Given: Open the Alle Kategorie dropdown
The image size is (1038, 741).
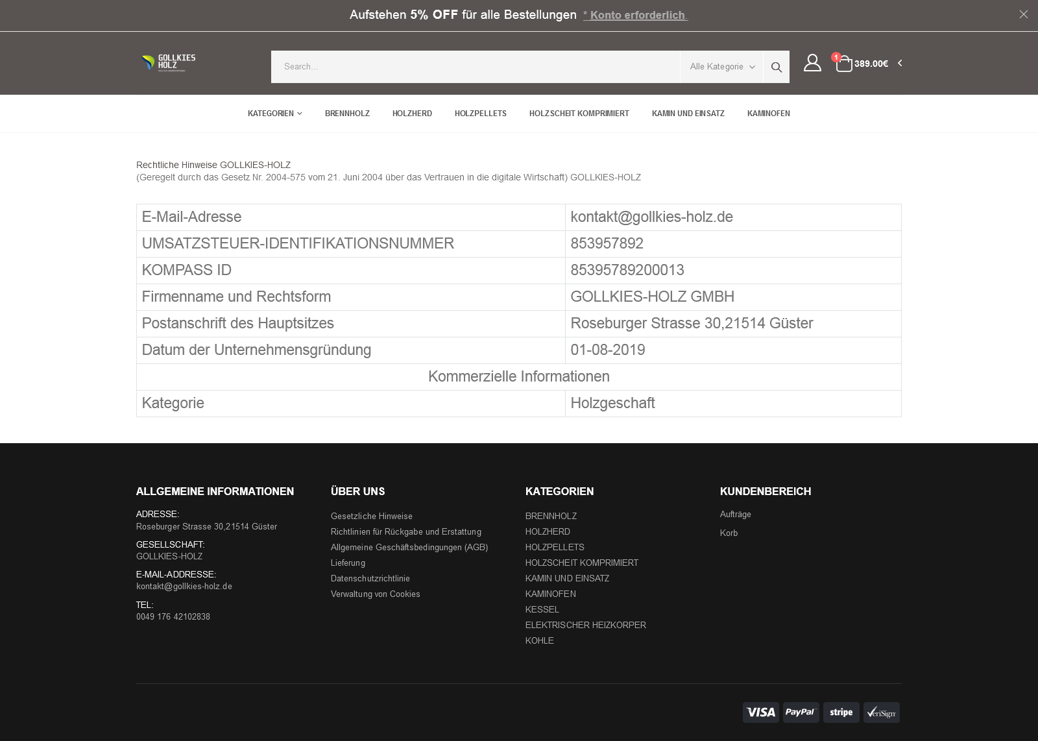Looking at the screenshot, I should tap(722, 67).
